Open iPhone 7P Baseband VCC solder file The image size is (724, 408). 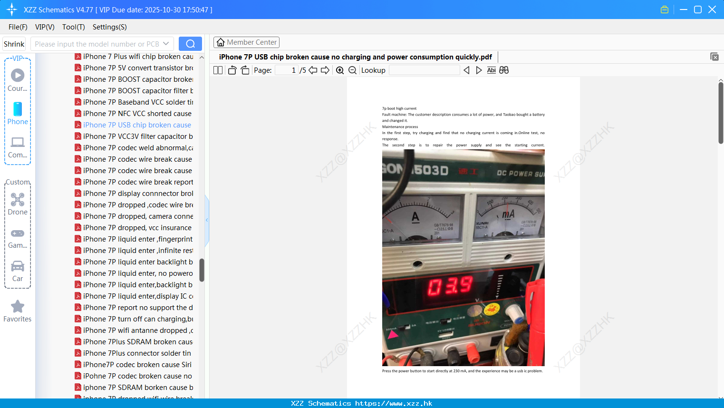(134, 102)
